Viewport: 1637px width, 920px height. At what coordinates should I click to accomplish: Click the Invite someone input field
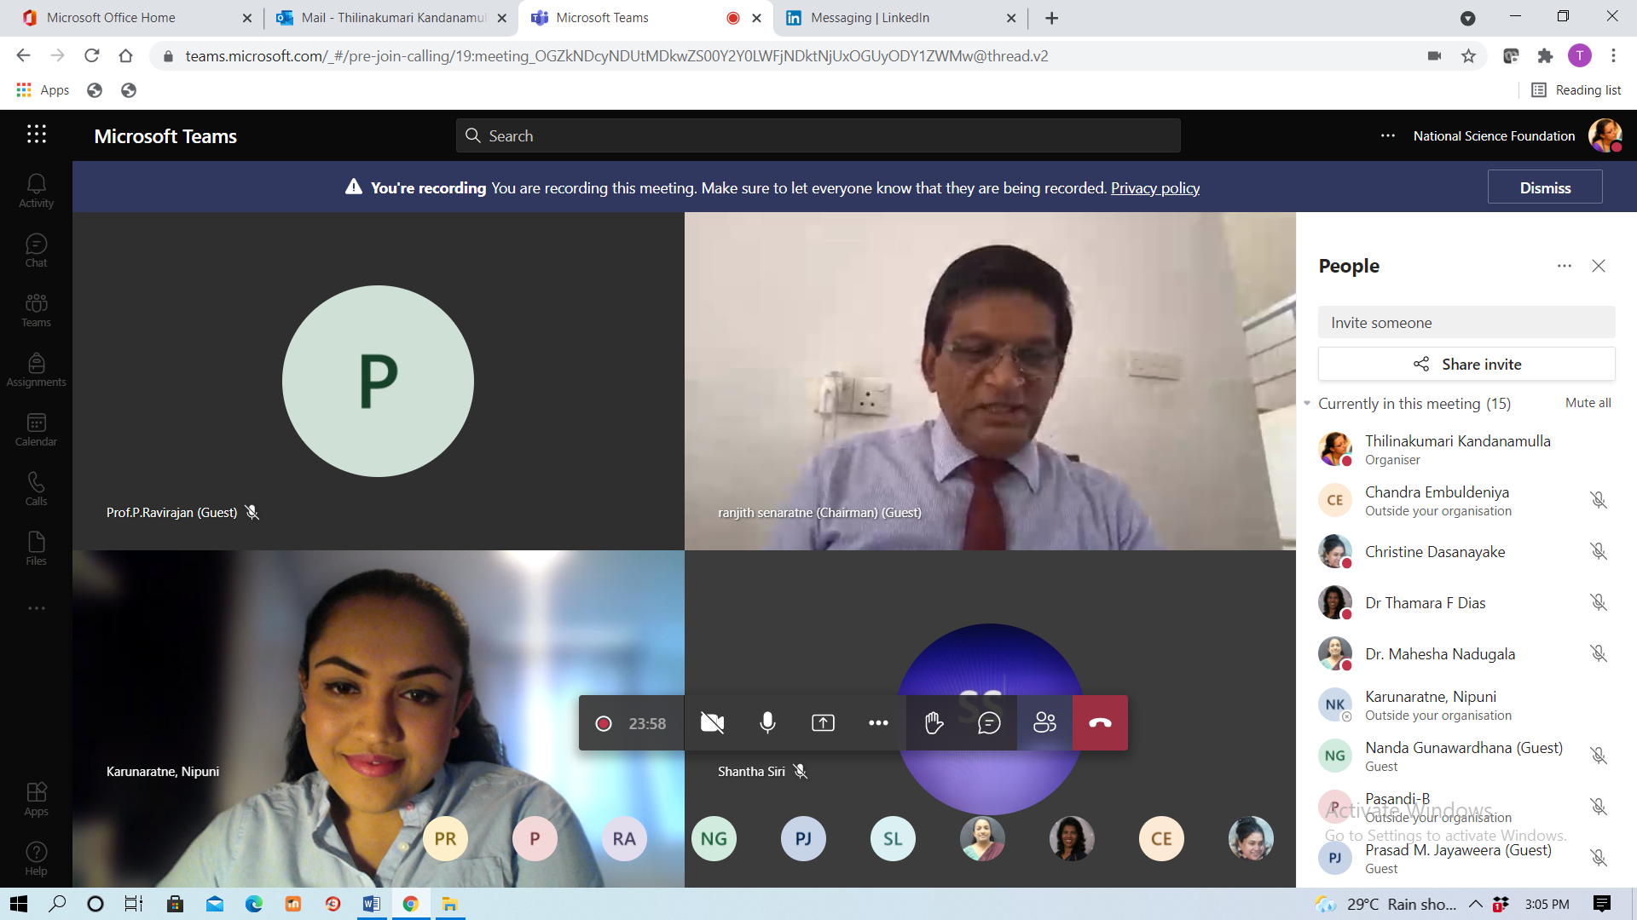point(1466,322)
